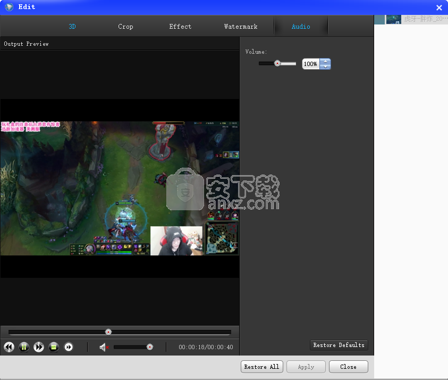Click the snapshot/next-frame icon beside stop
Screen dimensions: 448x380
click(69, 347)
